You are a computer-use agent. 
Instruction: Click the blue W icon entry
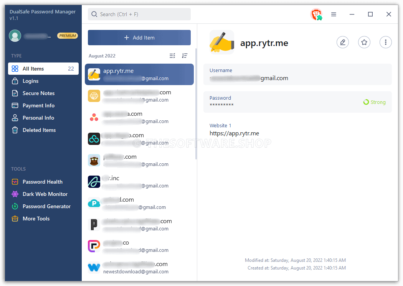(x=94, y=268)
